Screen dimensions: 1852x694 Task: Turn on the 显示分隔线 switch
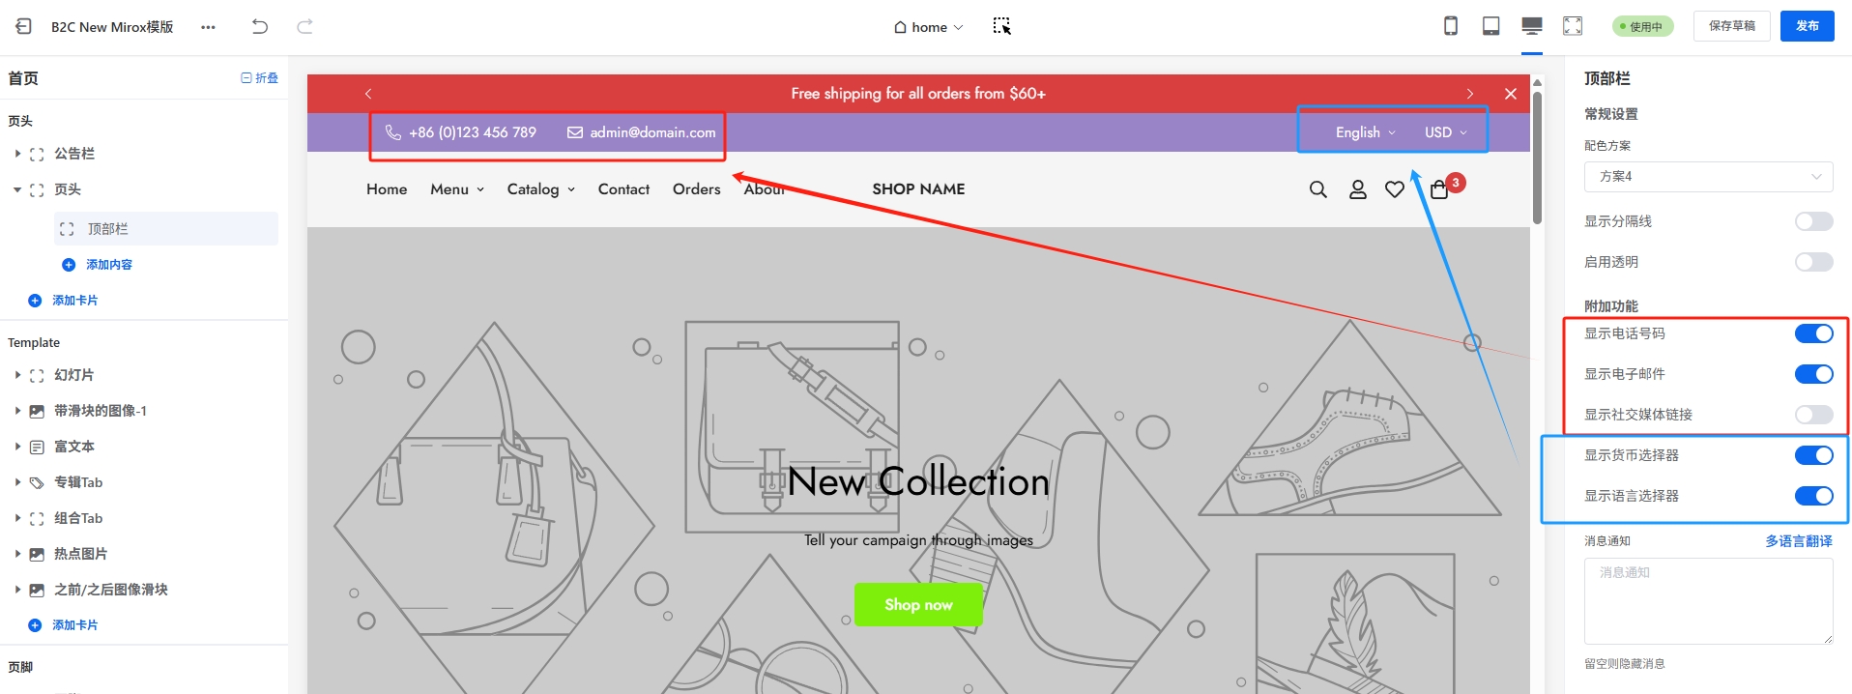click(1813, 221)
